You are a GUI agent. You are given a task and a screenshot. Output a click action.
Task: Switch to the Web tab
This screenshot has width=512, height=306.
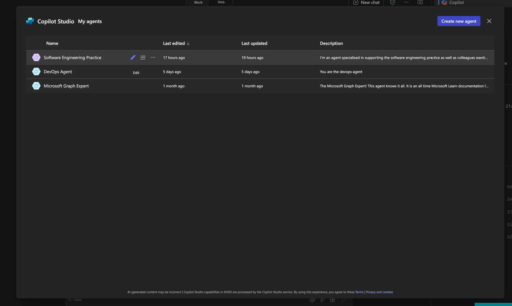pyautogui.click(x=221, y=2)
